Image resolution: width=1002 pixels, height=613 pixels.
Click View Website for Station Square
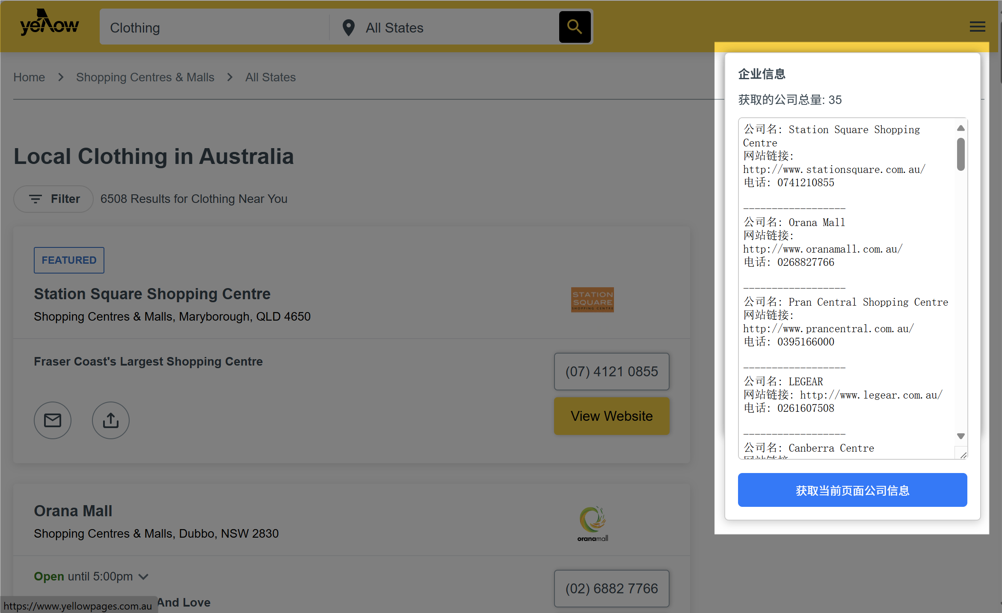(x=612, y=416)
